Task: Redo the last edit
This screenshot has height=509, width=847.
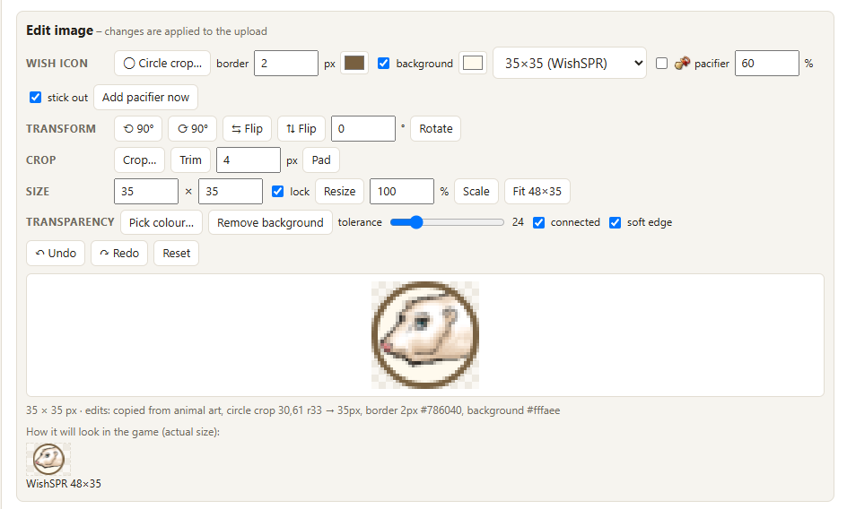Action: 118,253
